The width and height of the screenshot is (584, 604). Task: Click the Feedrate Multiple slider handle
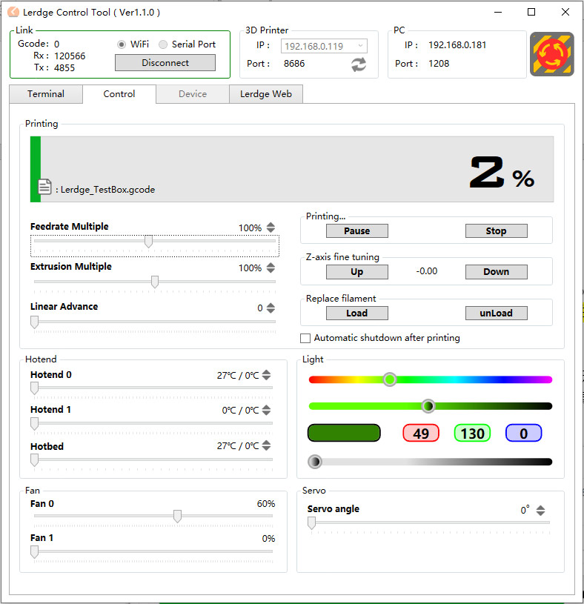click(148, 242)
